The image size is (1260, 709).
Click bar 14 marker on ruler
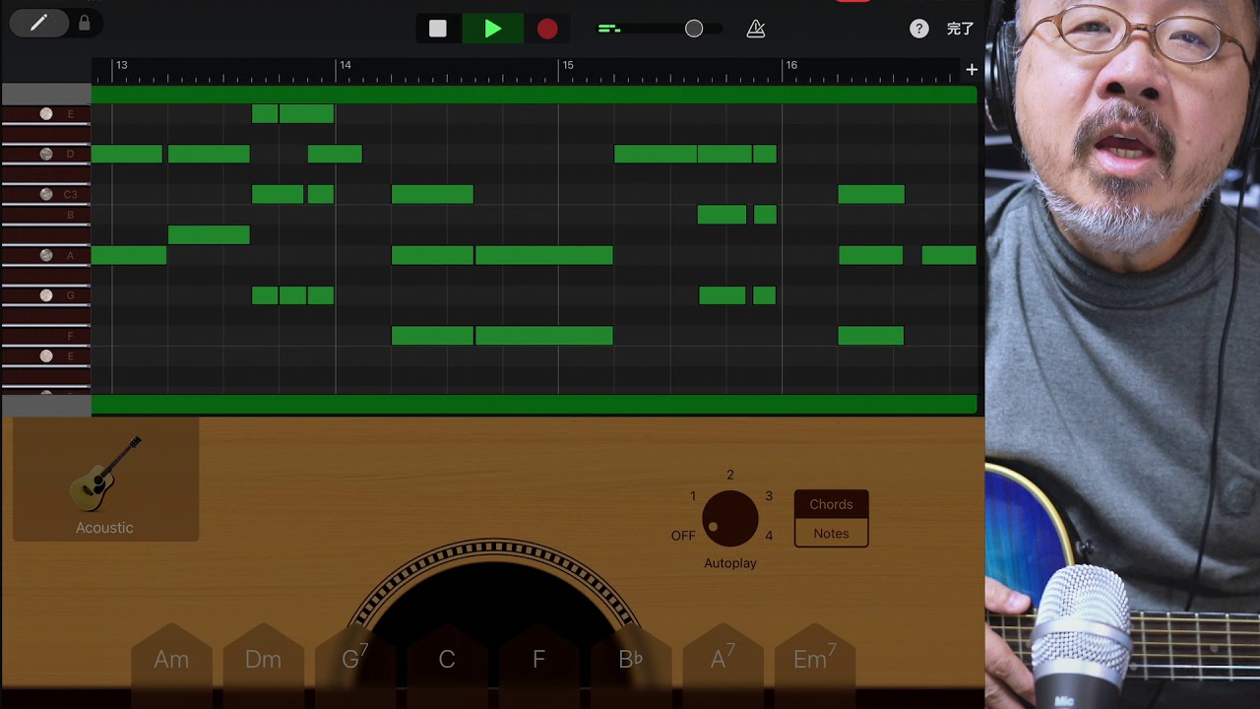[344, 66]
